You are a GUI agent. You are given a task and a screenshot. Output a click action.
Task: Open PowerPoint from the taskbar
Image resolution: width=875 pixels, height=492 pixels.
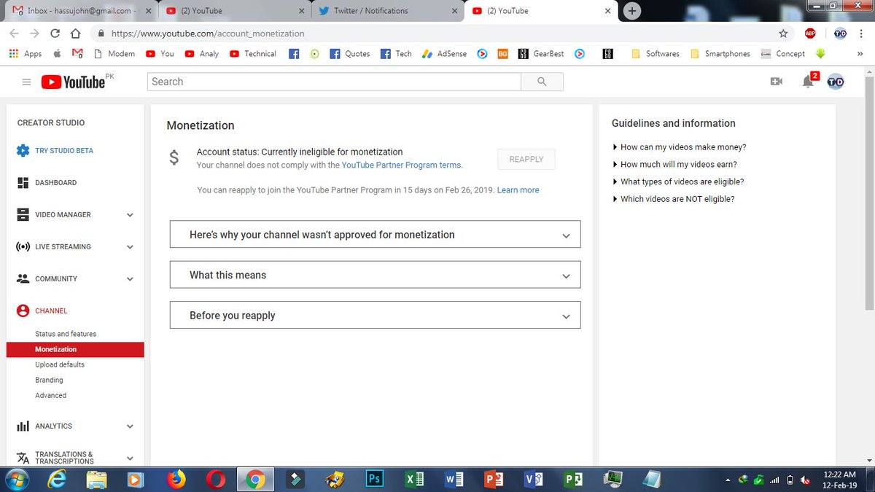(494, 479)
